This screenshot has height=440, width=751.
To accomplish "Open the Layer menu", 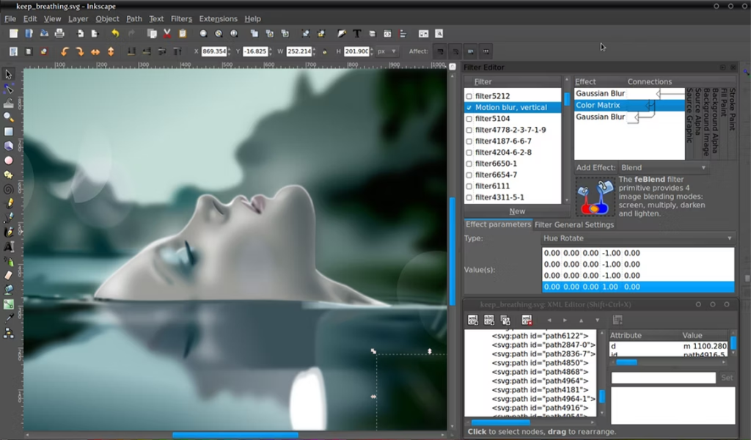I will [78, 18].
